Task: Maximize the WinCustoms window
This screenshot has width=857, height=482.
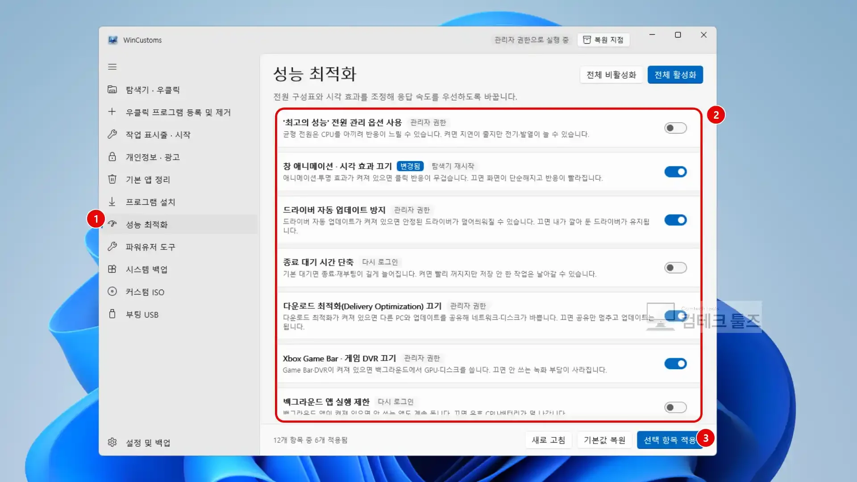Action: [678, 35]
